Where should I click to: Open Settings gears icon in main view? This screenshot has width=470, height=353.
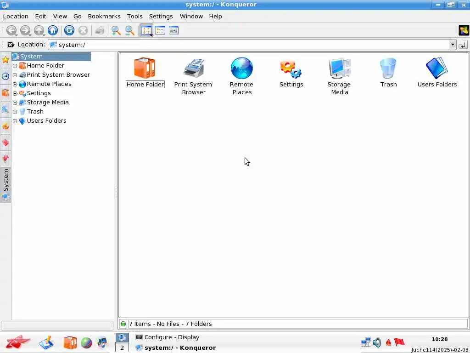click(291, 72)
